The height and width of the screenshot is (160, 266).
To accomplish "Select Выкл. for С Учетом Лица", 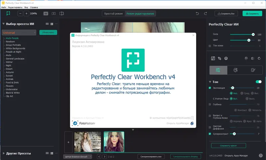I will (x=247, y=99).
